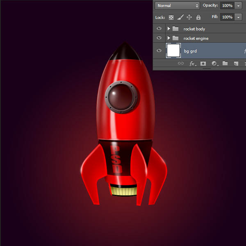The image size is (246, 246).
Task: Open the Opacity slider arrow
Action: click(238, 6)
